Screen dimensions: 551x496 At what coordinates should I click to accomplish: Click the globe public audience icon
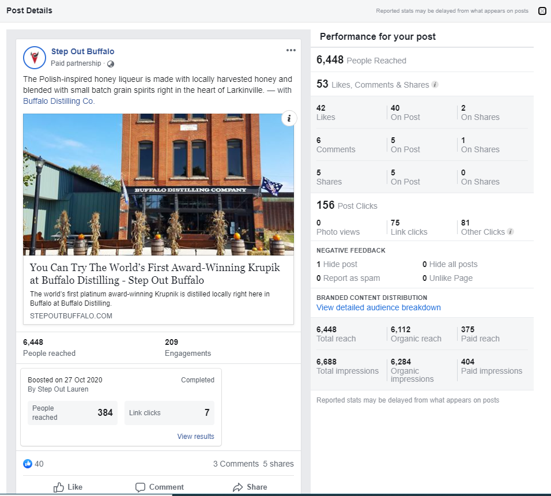(x=110, y=64)
